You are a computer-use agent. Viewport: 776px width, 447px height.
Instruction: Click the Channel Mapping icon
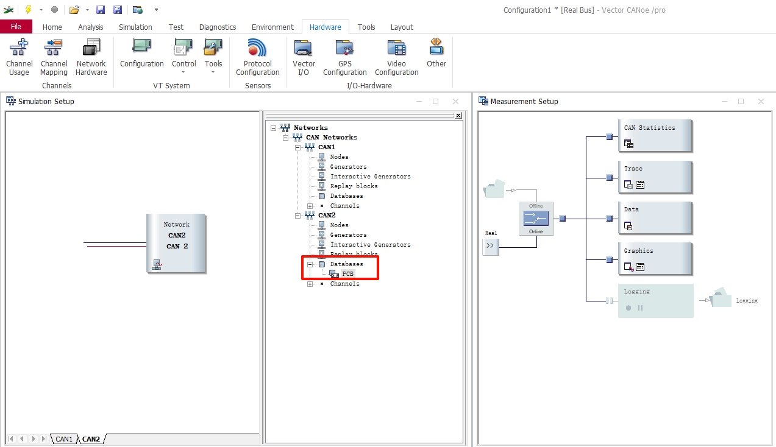[54, 57]
